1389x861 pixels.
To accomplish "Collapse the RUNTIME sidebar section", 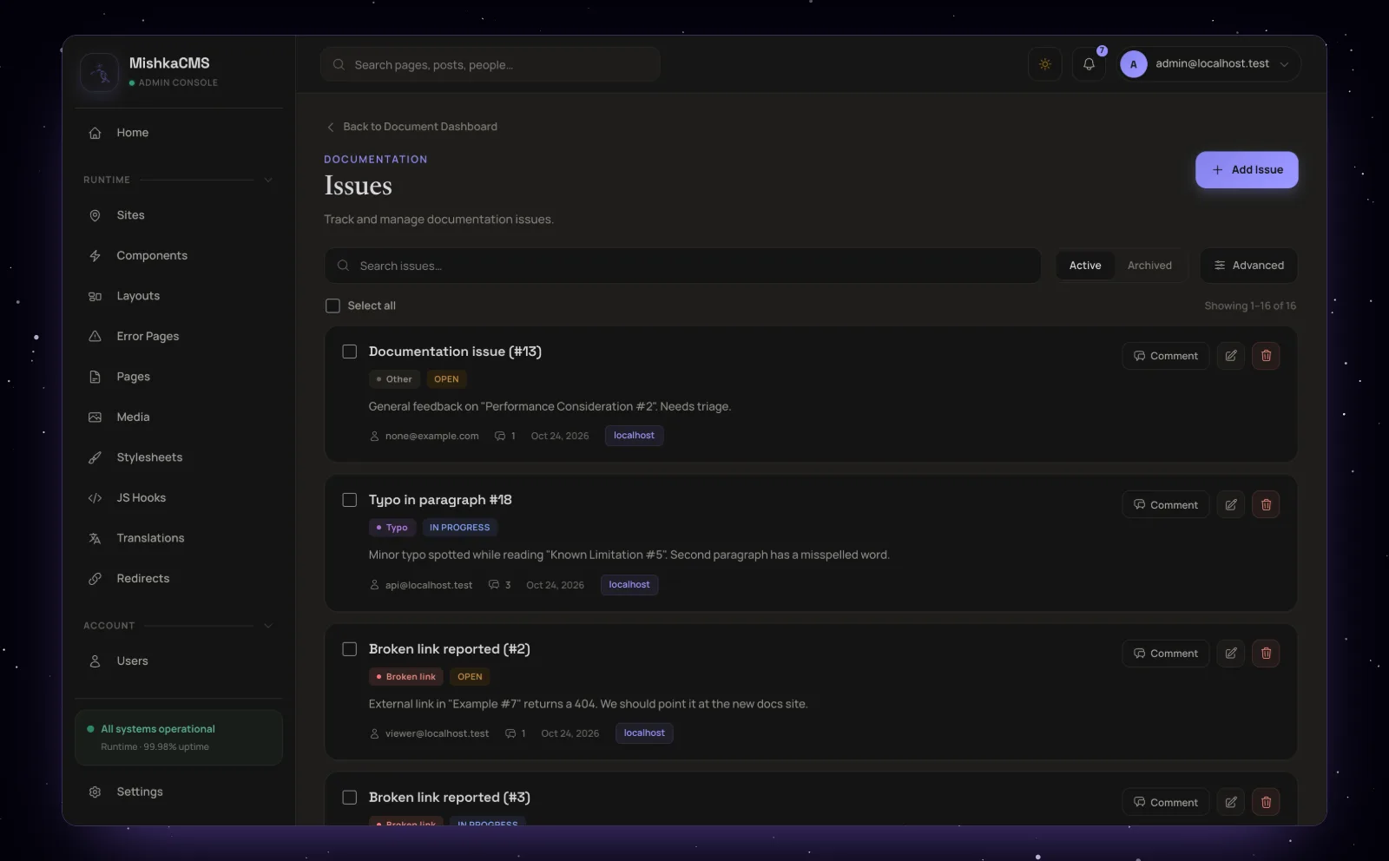I will 268,180.
